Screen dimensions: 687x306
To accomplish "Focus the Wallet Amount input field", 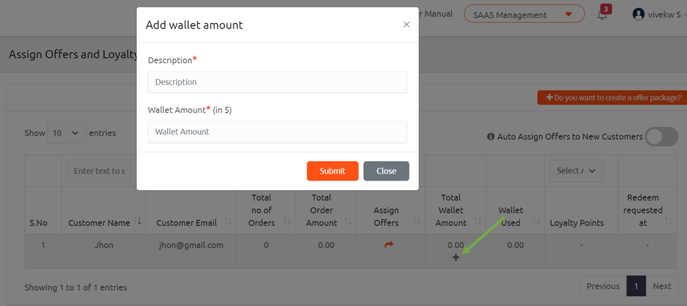I will tap(277, 132).
